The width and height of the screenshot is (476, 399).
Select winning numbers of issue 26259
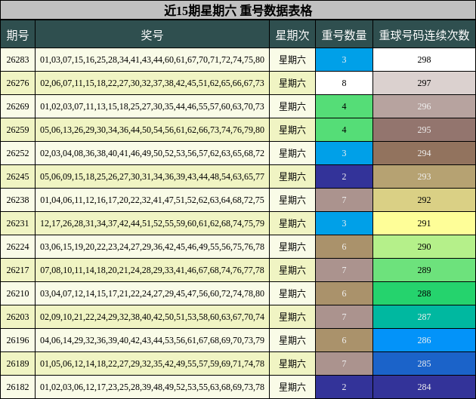point(152,130)
